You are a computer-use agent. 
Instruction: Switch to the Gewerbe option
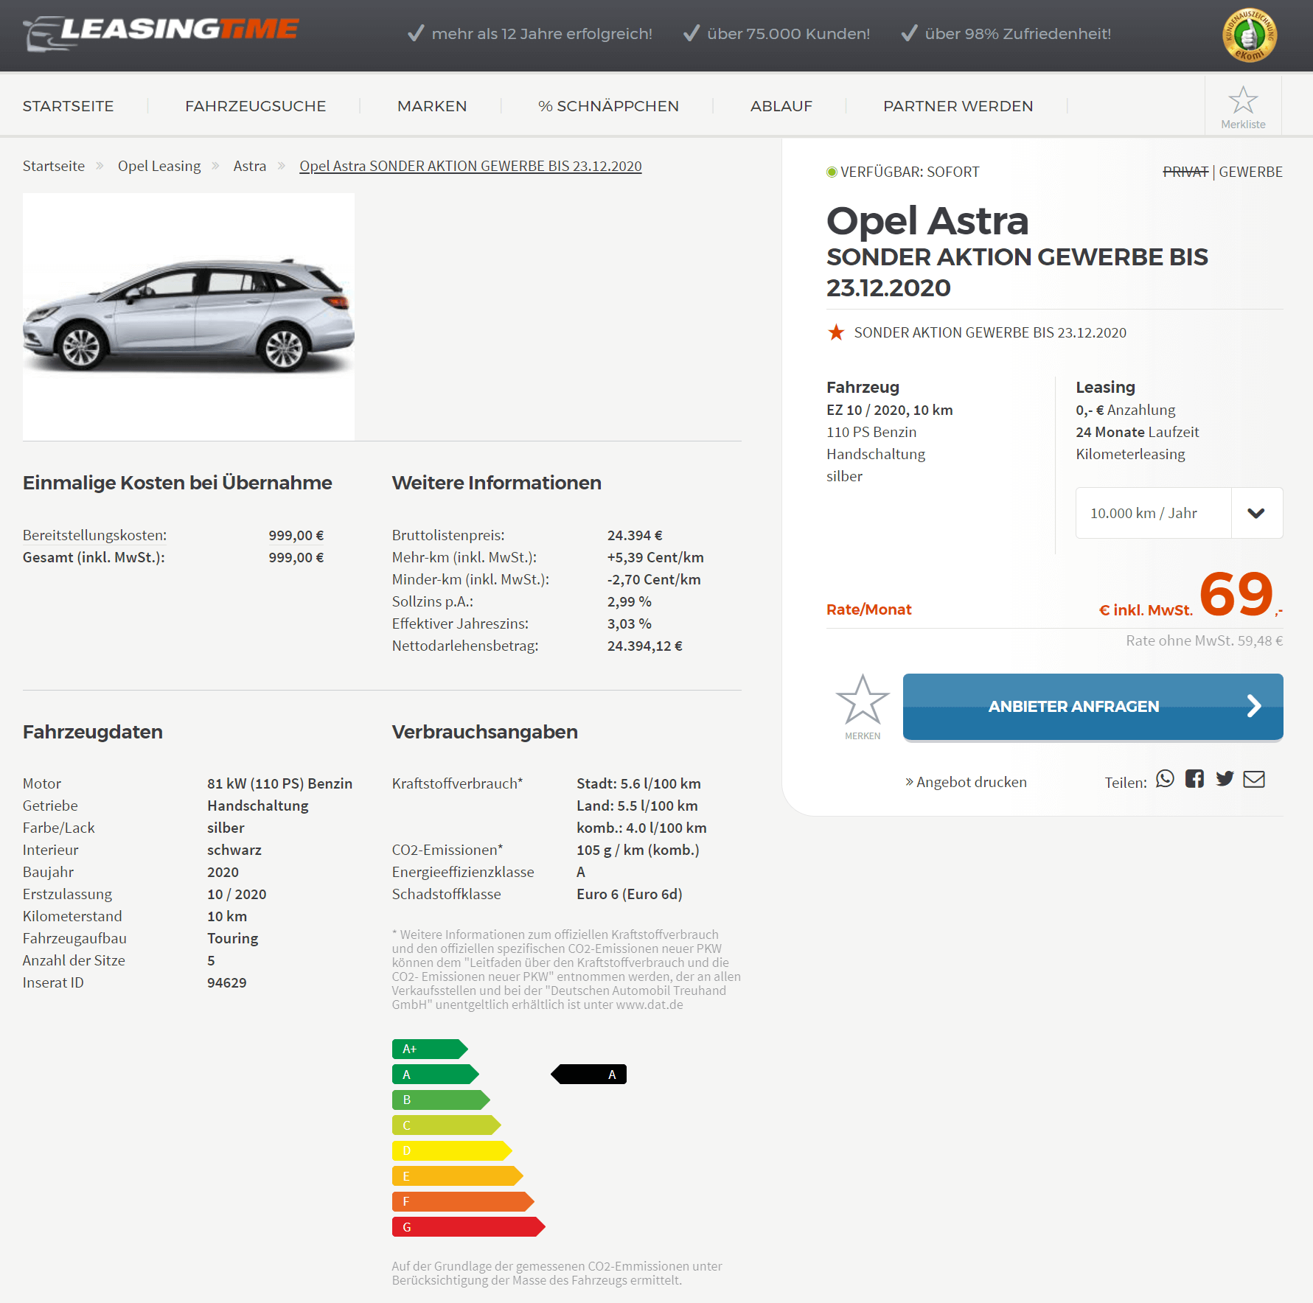coord(1250,172)
